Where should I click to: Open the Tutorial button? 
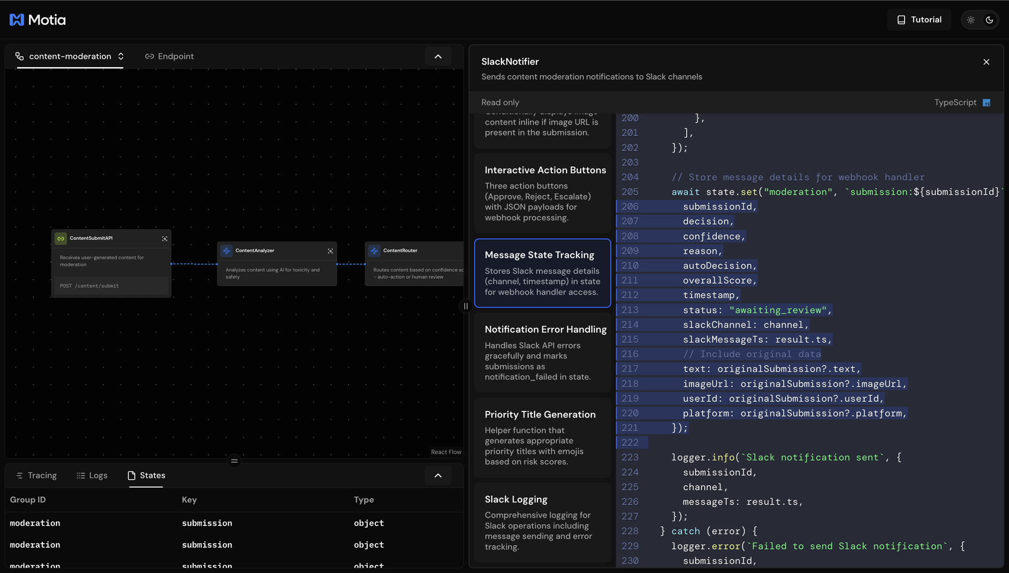point(919,20)
